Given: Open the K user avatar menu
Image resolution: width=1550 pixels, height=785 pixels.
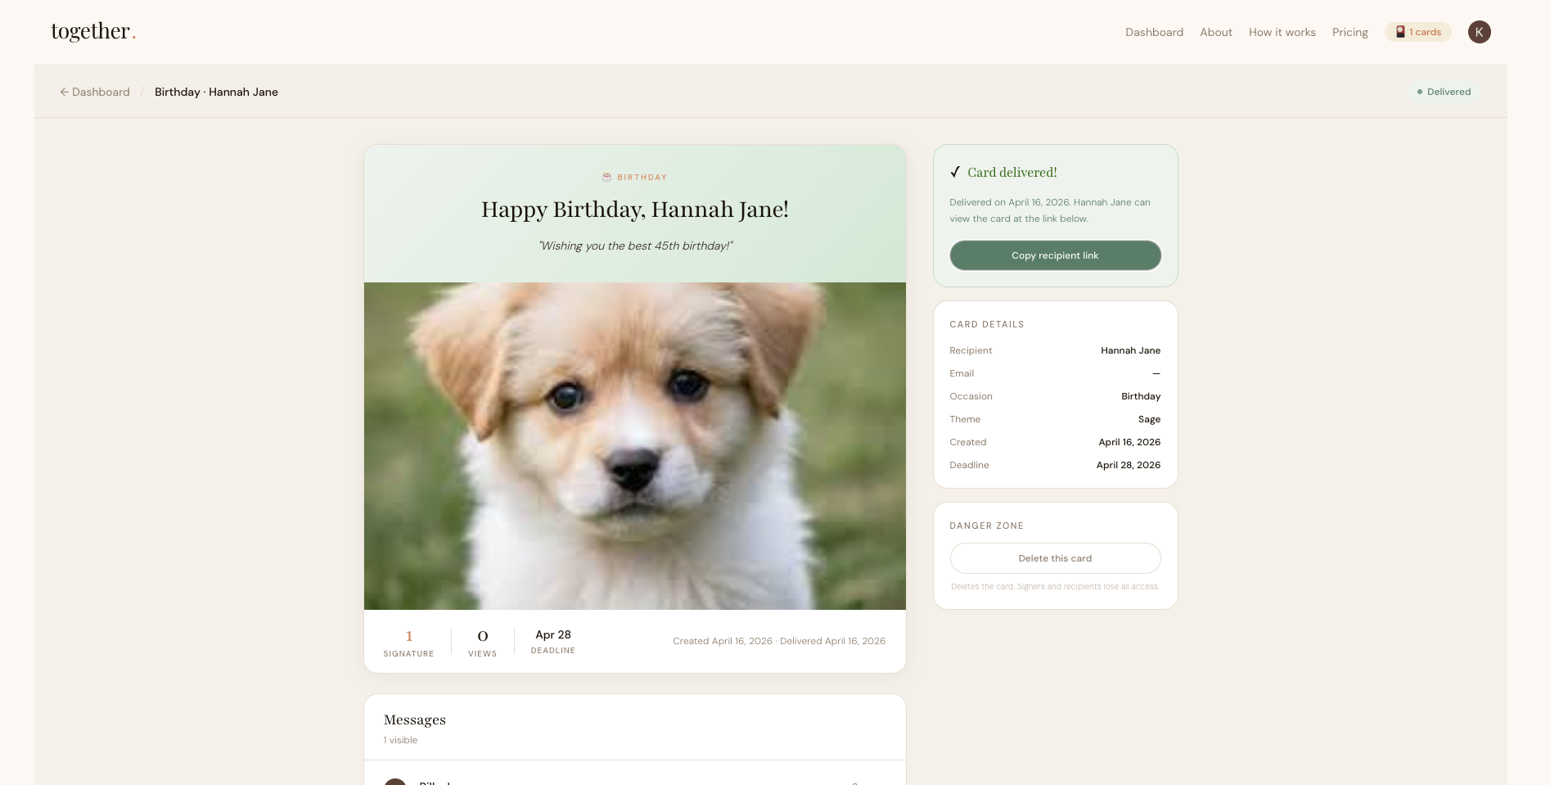Looking at the screenshot, I should [1479, 32].
